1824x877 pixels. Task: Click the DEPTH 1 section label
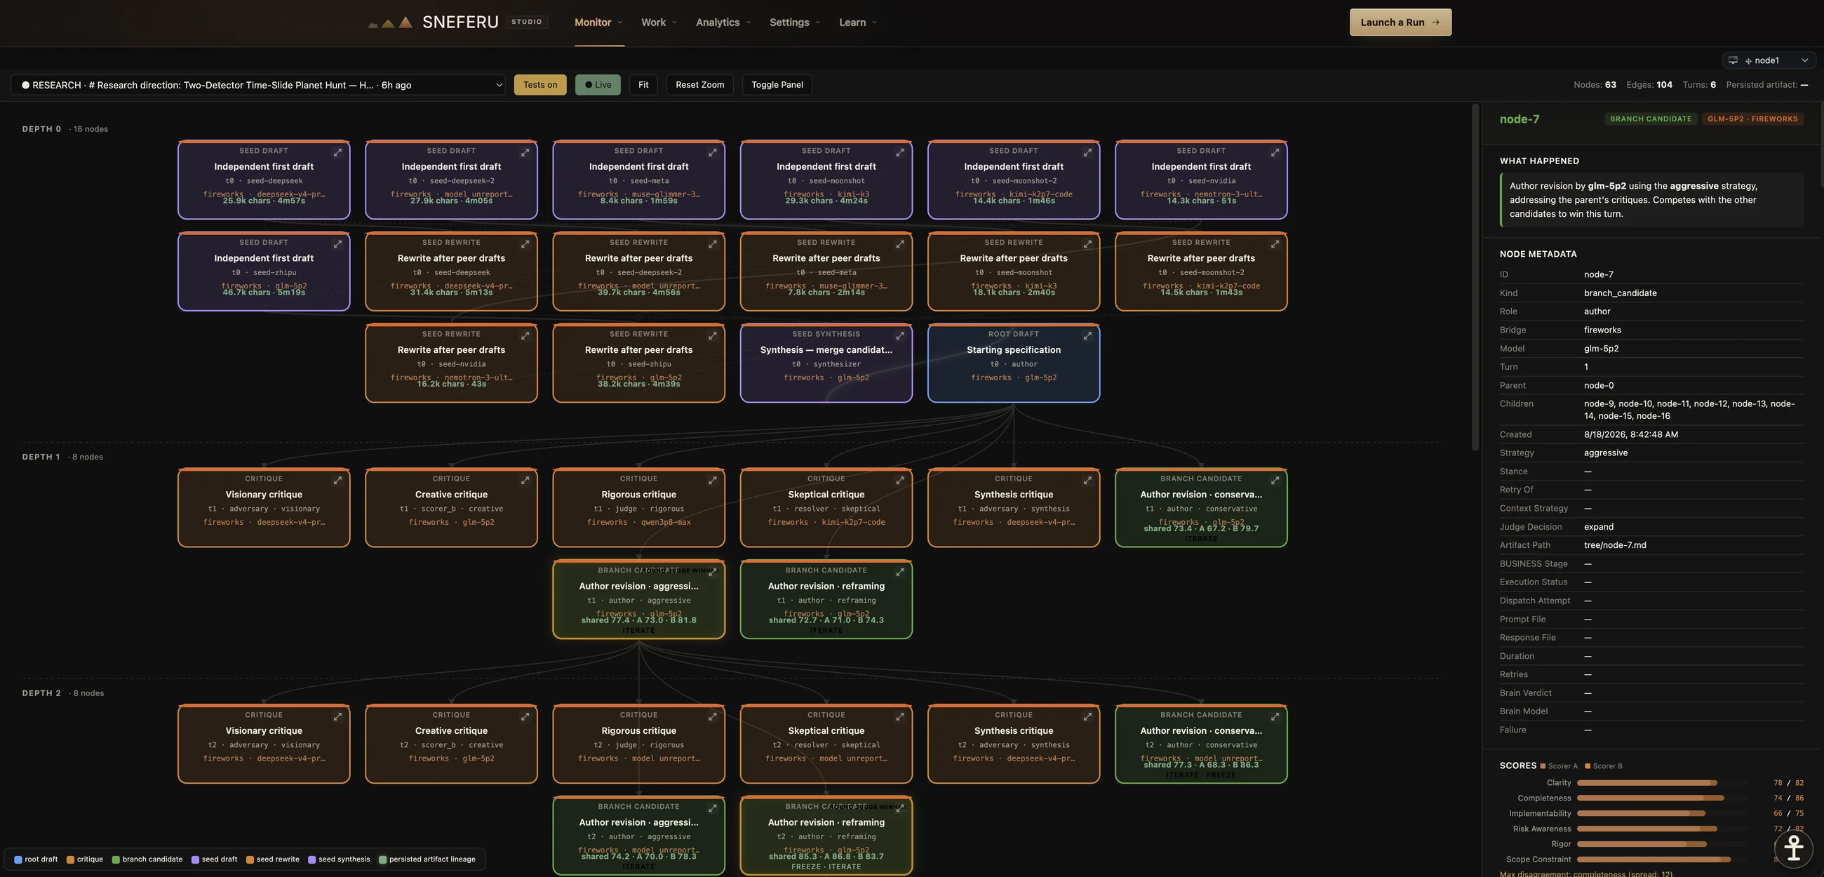[41, 457]
